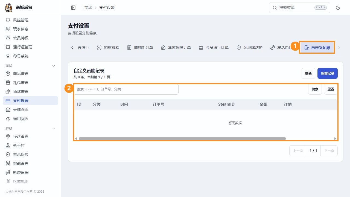Click the 搜索 button
The width and height of the screenshot is (350, 197).
315,89
